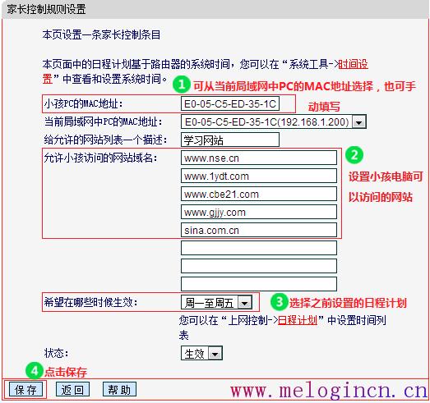Open the 时间设置 link

[x=354, y=64]
